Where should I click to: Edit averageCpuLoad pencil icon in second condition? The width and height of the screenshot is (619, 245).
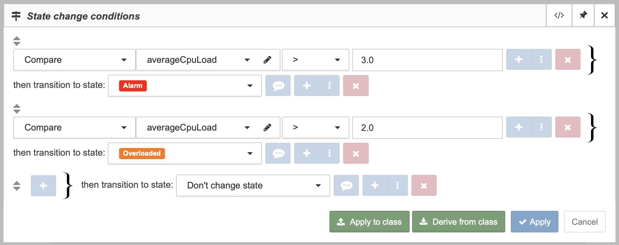pyautogui.click(x=267, y=128)
